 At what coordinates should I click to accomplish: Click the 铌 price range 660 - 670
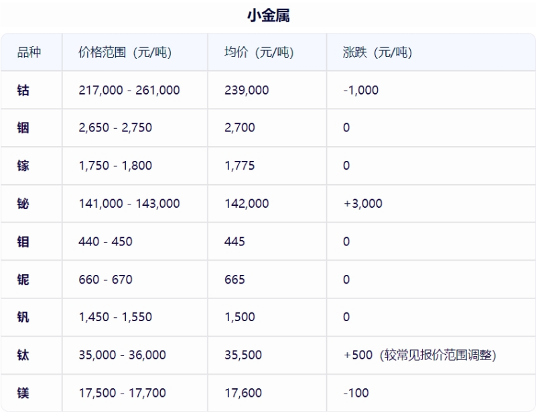coord(106,279)
